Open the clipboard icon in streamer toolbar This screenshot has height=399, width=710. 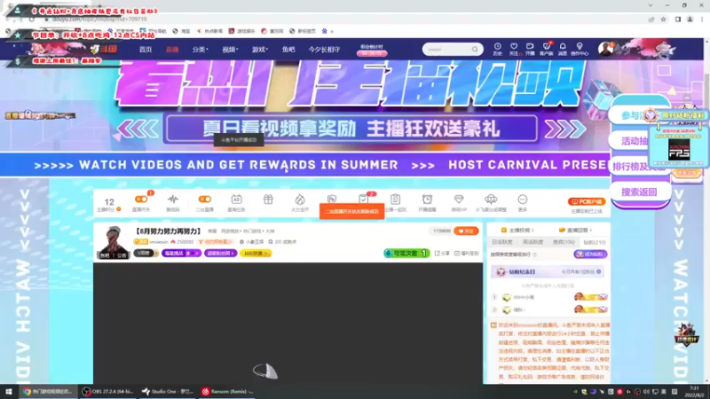click(395, 199)
